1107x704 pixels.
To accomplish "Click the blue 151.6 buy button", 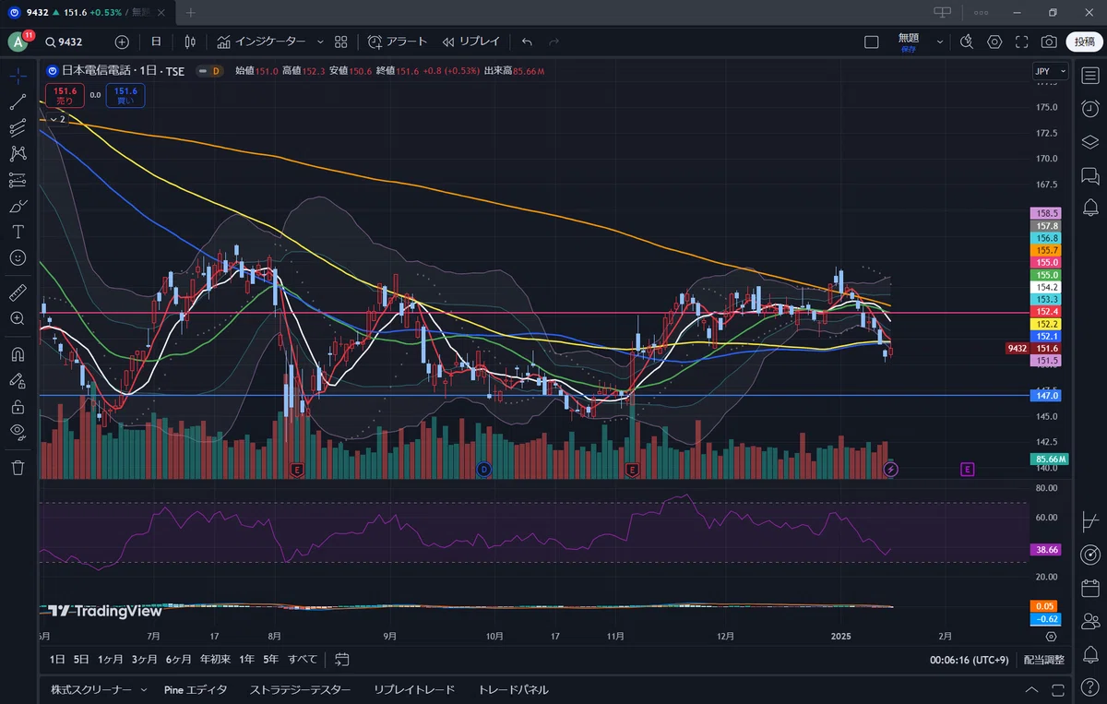I will tap(125, 95).
